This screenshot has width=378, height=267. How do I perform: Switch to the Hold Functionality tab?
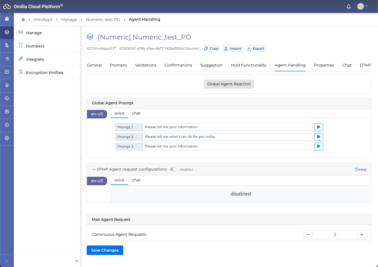pos(249,65)
